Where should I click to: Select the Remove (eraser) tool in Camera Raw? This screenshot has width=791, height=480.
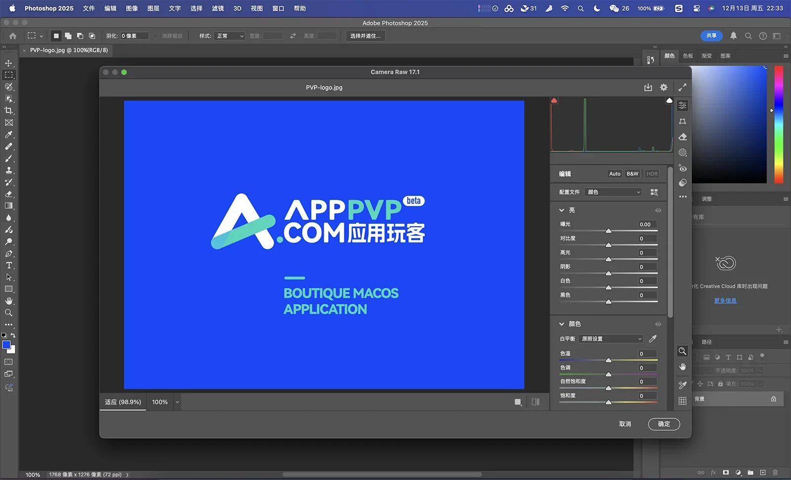(683, 137)
